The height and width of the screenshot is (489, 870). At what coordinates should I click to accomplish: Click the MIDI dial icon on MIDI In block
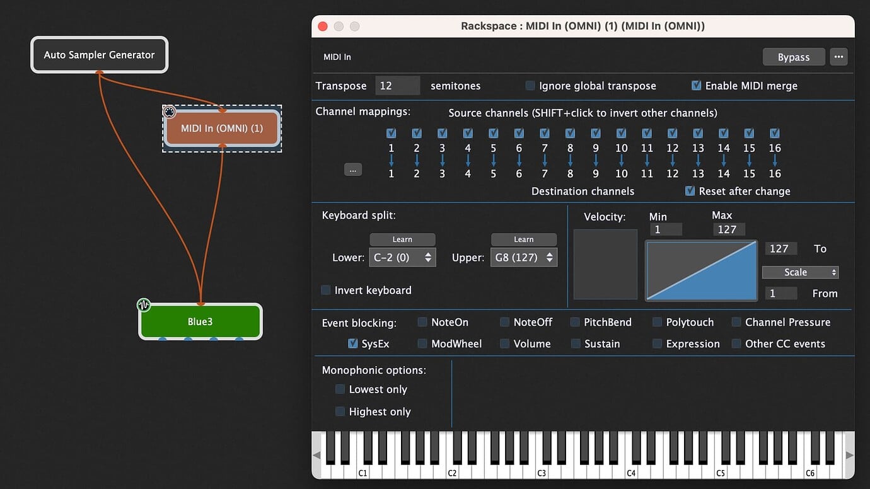(x=170, y=112)
